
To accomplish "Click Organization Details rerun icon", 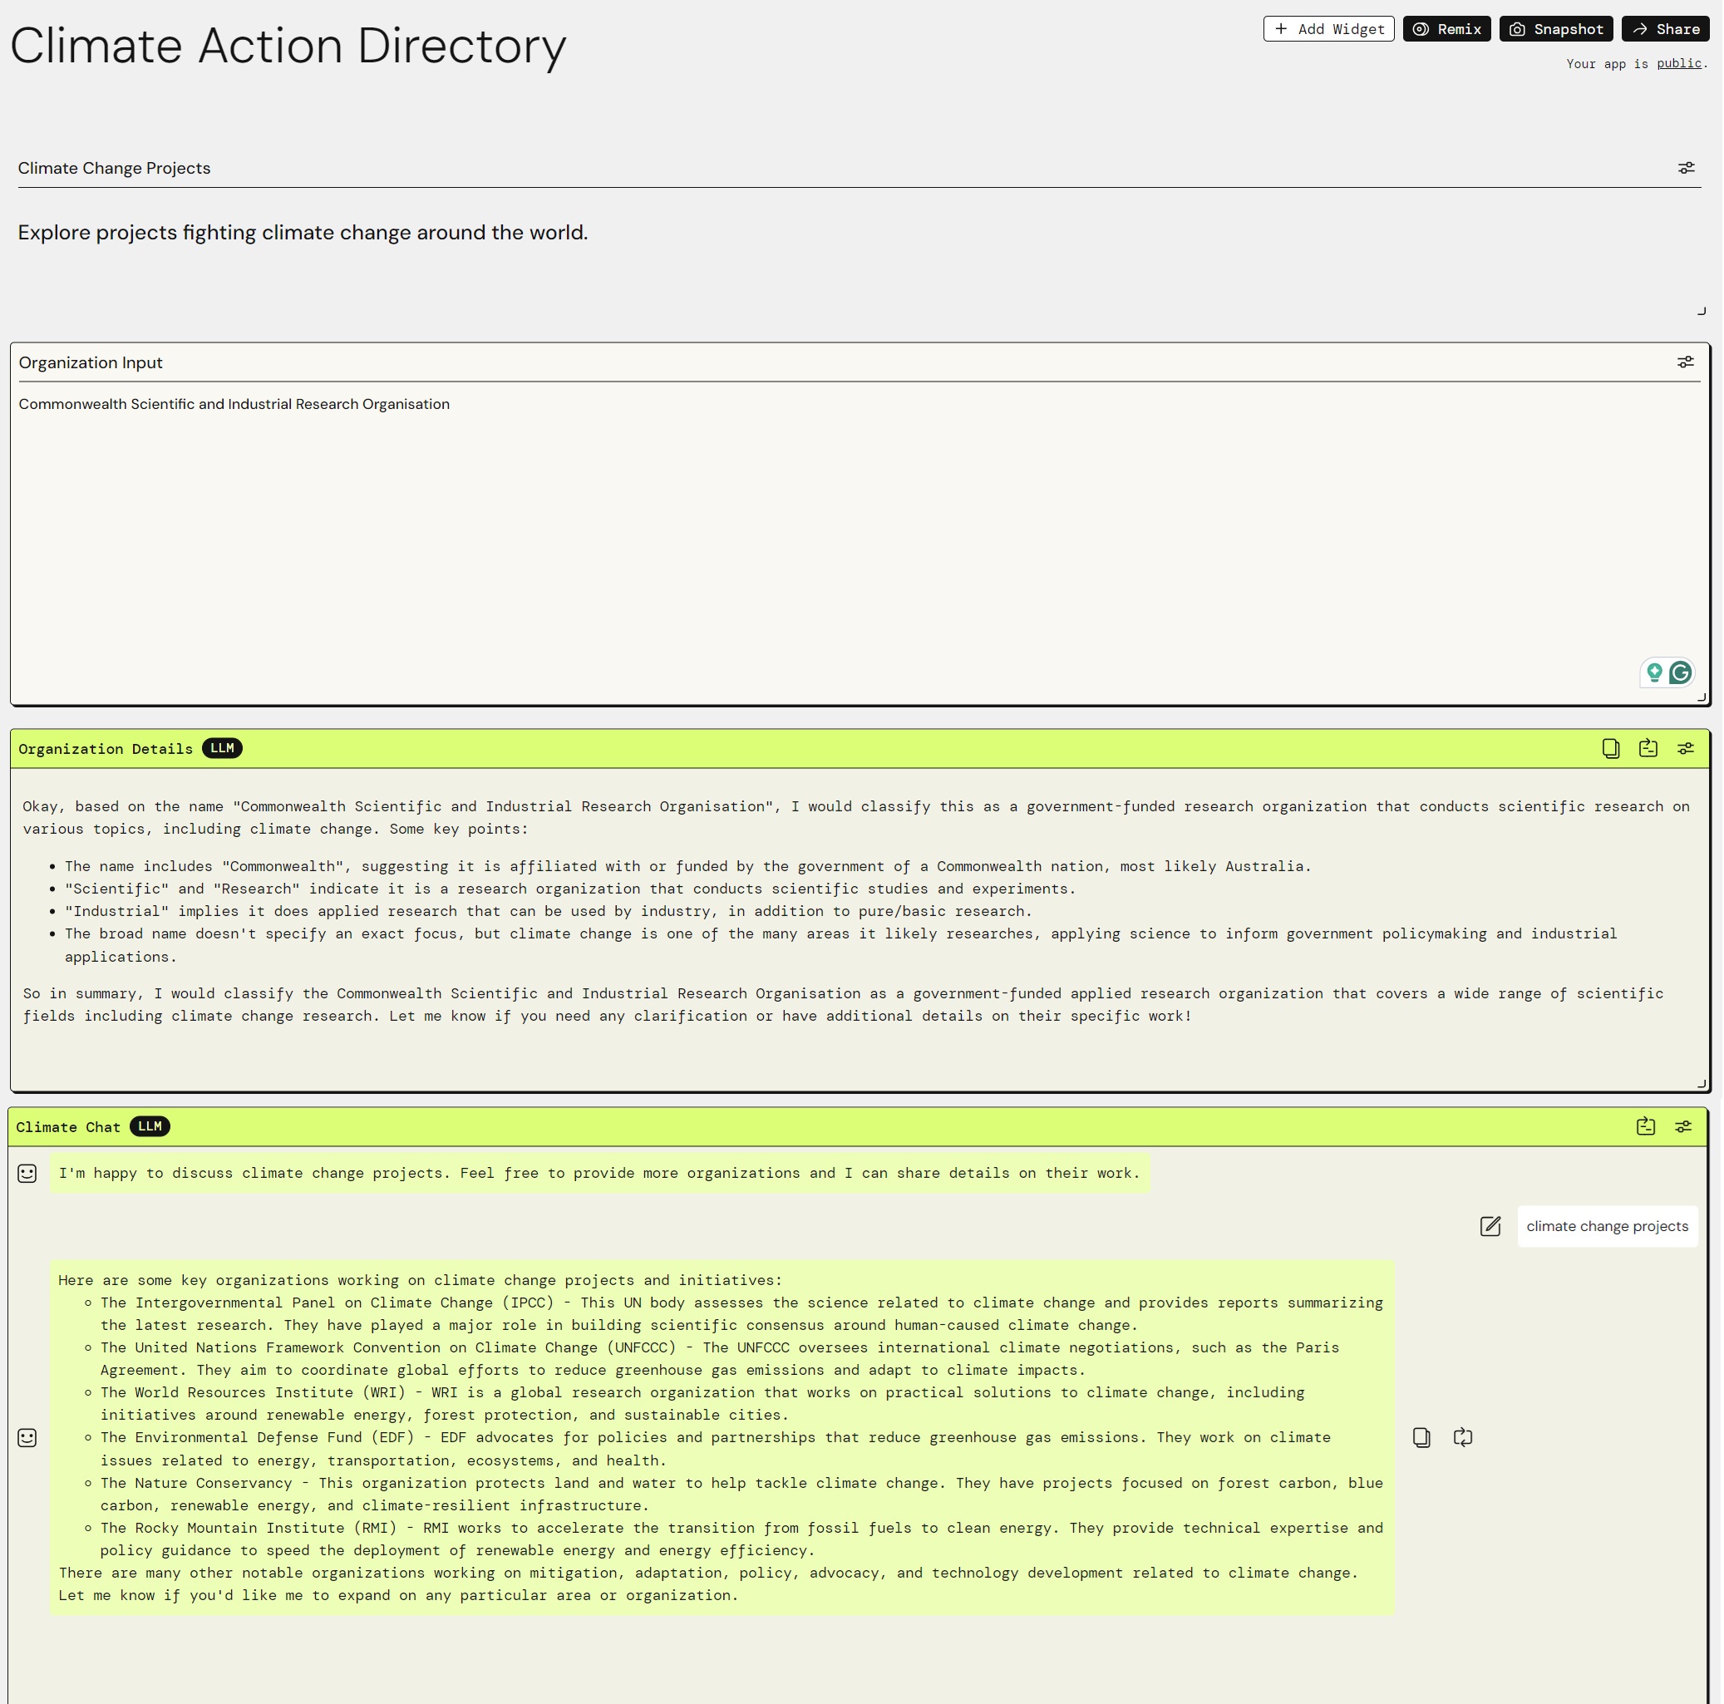I will 1648,748.
